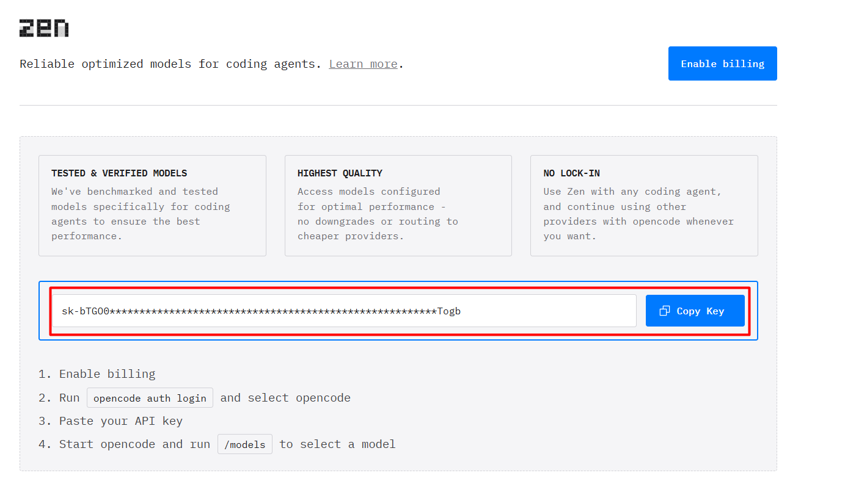Click the NO LOCK-IN card heading
The height and width of the screenshot is (484, 845).
click(x=571, y=173)
